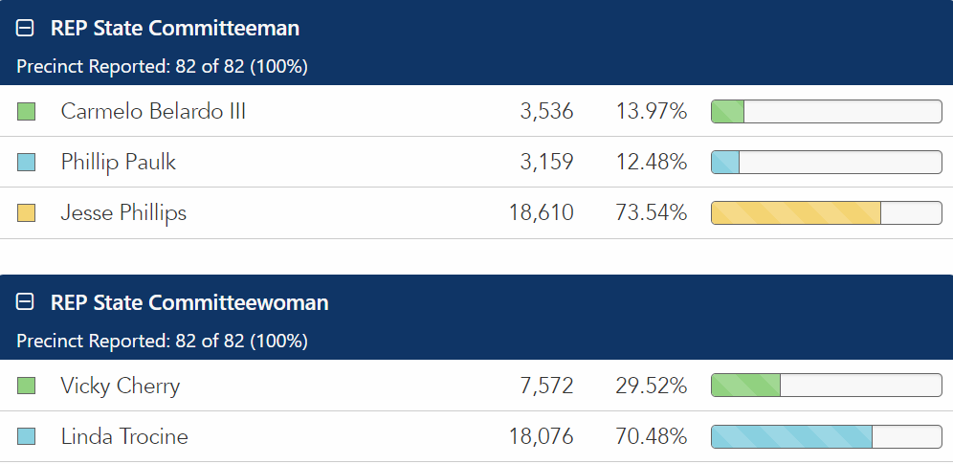This screenshot has height=464, width=953.
Task: Select candidate name Jesse Phillips
Action: 123,212
